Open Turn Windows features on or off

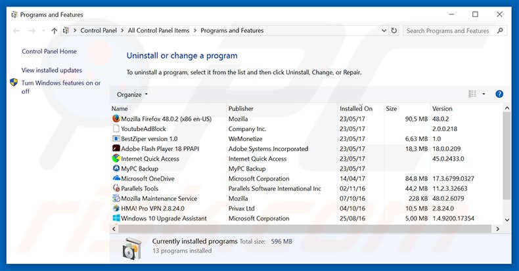[x=61, y=87]
